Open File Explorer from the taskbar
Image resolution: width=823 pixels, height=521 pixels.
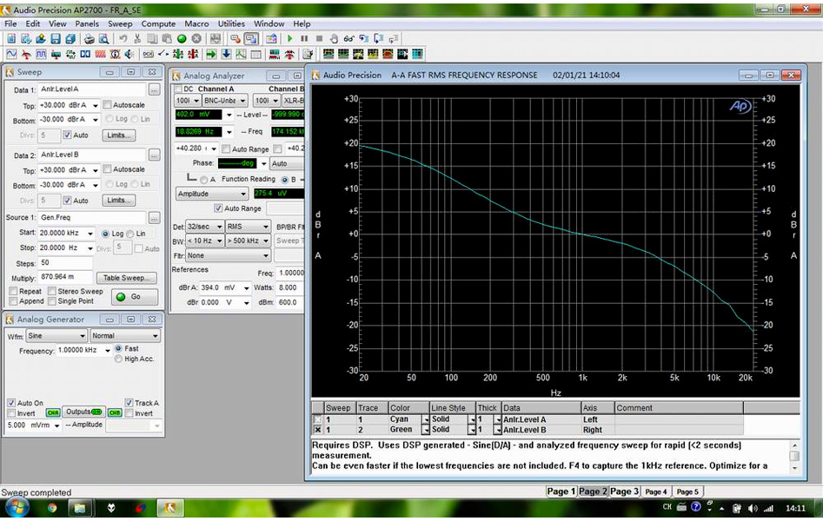80,508
